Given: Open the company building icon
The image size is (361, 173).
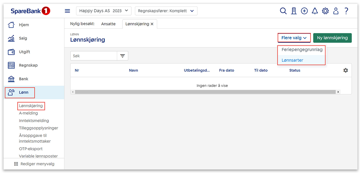Looking at the screenshot, I should click(x=294, y=11).
